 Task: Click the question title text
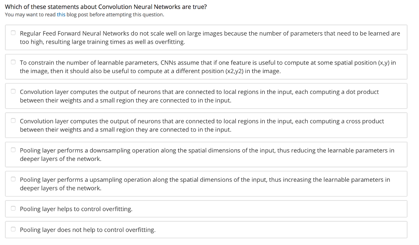point(106,7)
